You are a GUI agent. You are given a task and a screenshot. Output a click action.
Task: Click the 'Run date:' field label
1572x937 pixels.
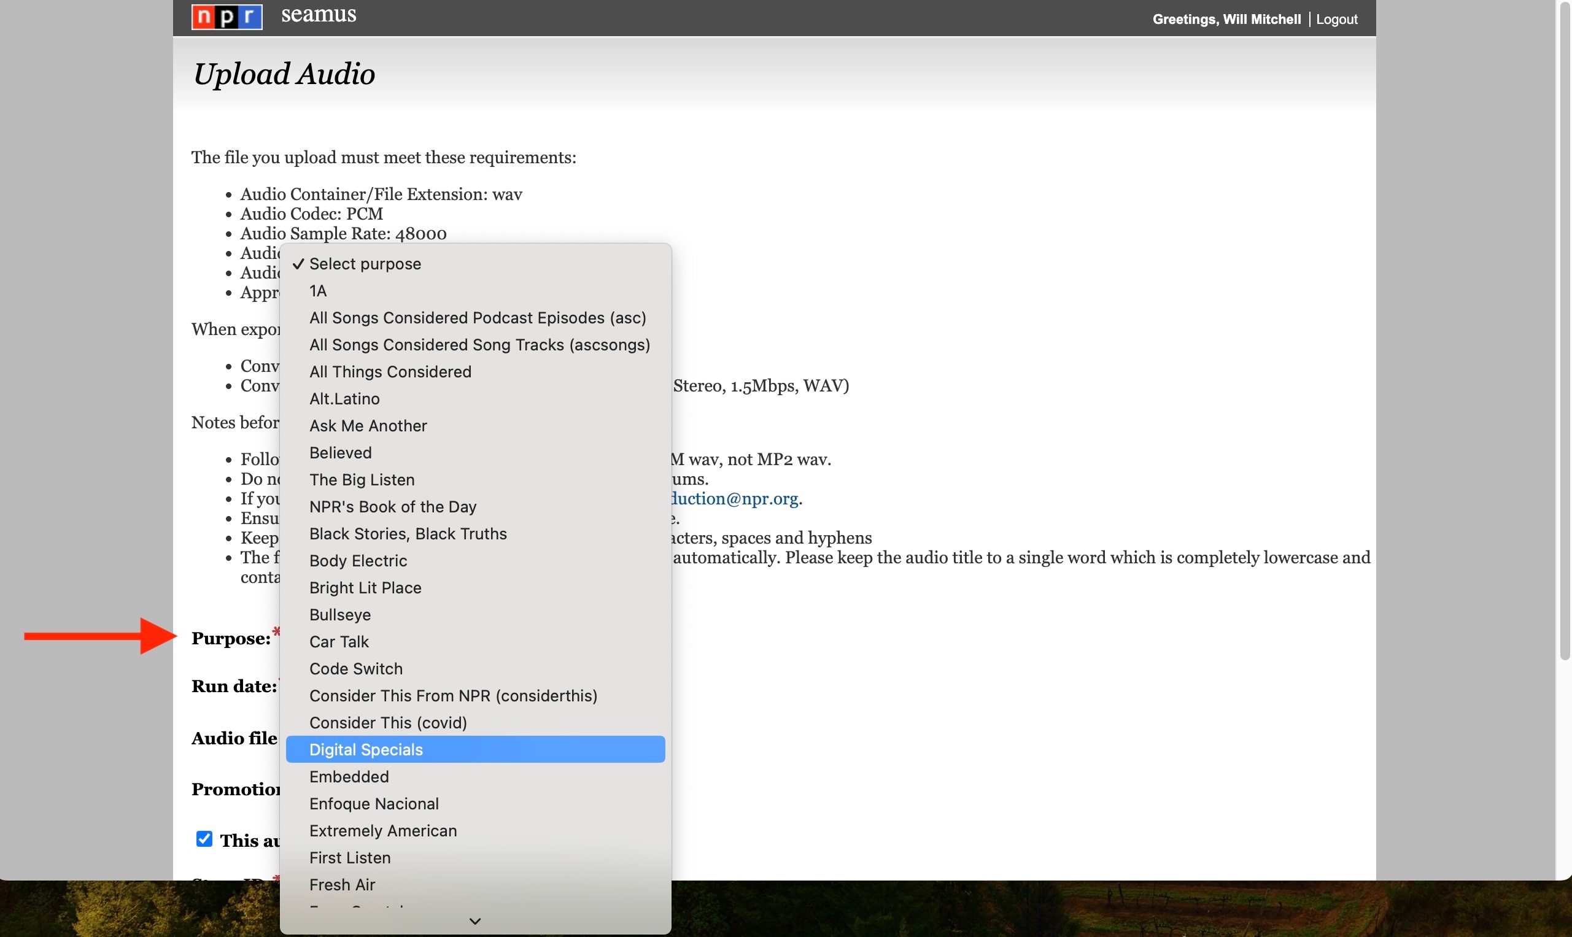234,686
